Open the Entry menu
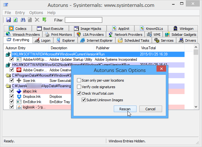 click(20, 13)
